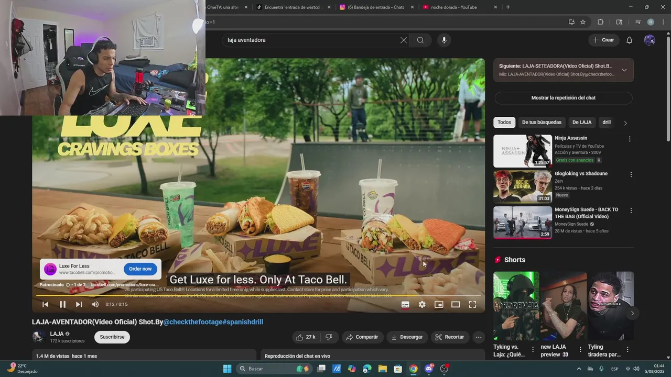Select the De LAJA chip
This screenshot has height=377, width=671.
click(582, 123)
